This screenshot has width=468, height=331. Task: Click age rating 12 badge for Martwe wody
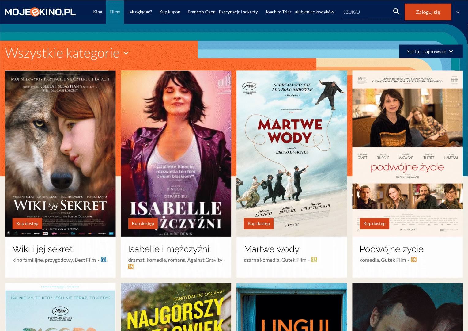coord(314,260)
